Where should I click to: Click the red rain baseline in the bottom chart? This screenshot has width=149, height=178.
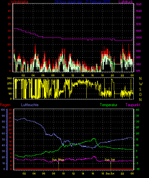point(74,169)
